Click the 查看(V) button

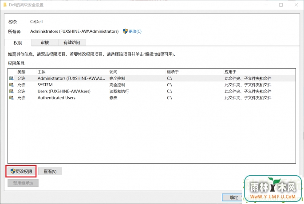coord(50,171)
